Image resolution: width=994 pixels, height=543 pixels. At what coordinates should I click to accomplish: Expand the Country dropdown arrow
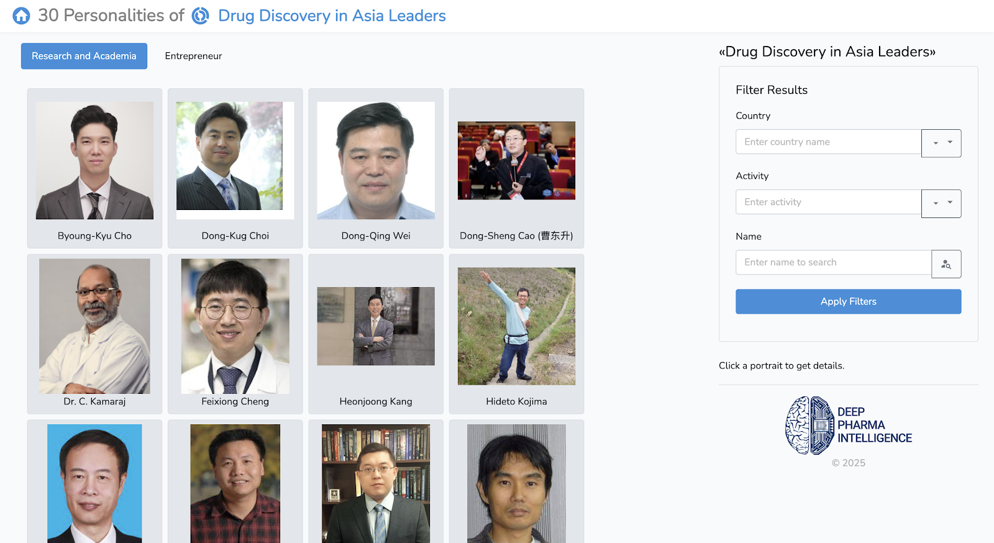pos(941,143)
